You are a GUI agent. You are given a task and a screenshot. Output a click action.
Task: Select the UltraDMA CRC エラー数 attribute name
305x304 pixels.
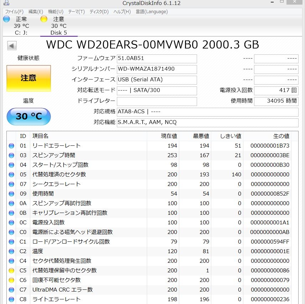pyautogui.click(x=62, y=290)
